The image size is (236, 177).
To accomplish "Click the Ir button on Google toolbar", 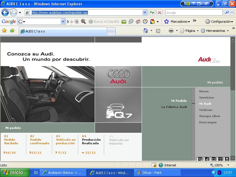I will (x=68, y=22).
